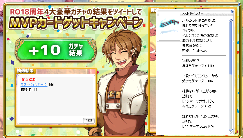243x138 pixels.
Task: Click the blue scrollbar thumb in description
Action: (231, 49)
